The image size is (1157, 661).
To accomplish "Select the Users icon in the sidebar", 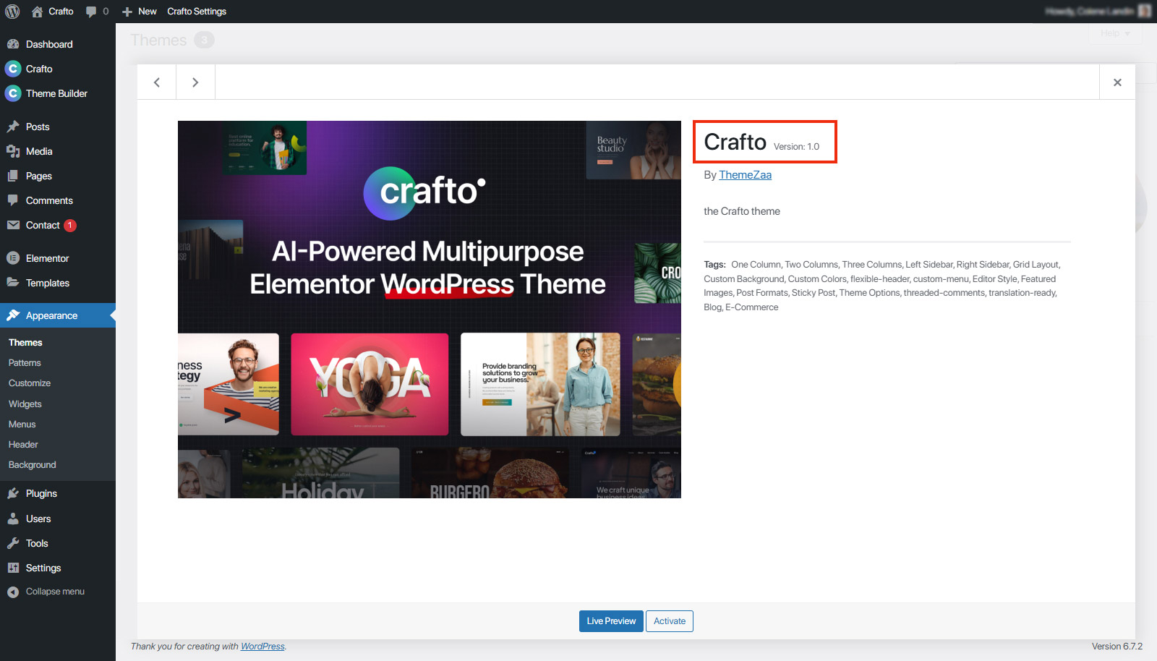I will (x=14, y=518).
